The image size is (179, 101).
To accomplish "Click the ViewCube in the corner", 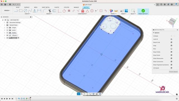I will 172,22.
